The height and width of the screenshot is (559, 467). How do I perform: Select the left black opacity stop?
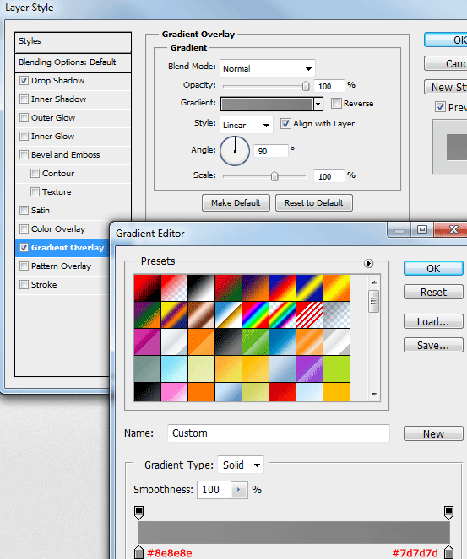138,513
